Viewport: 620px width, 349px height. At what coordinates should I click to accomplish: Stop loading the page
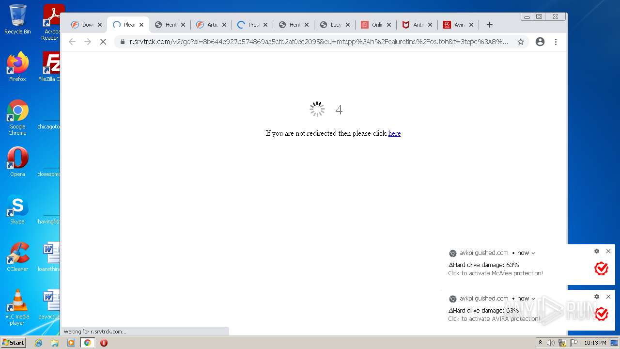point(103,42)
